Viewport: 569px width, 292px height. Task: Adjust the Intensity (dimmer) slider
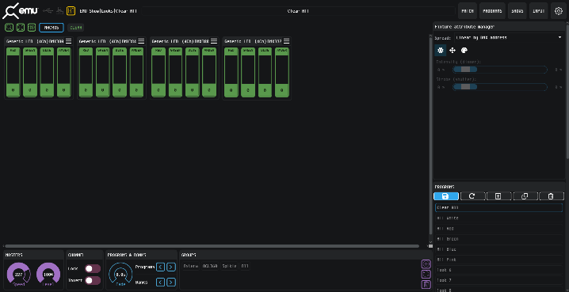(x=499, y=69)
